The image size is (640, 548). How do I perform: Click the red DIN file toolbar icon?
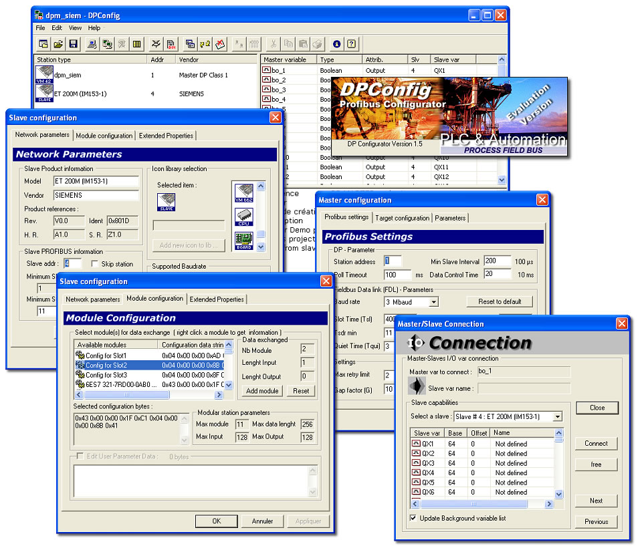171,44
